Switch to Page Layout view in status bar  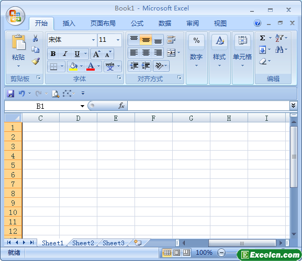pyautogui.click(x=176, y=252)
